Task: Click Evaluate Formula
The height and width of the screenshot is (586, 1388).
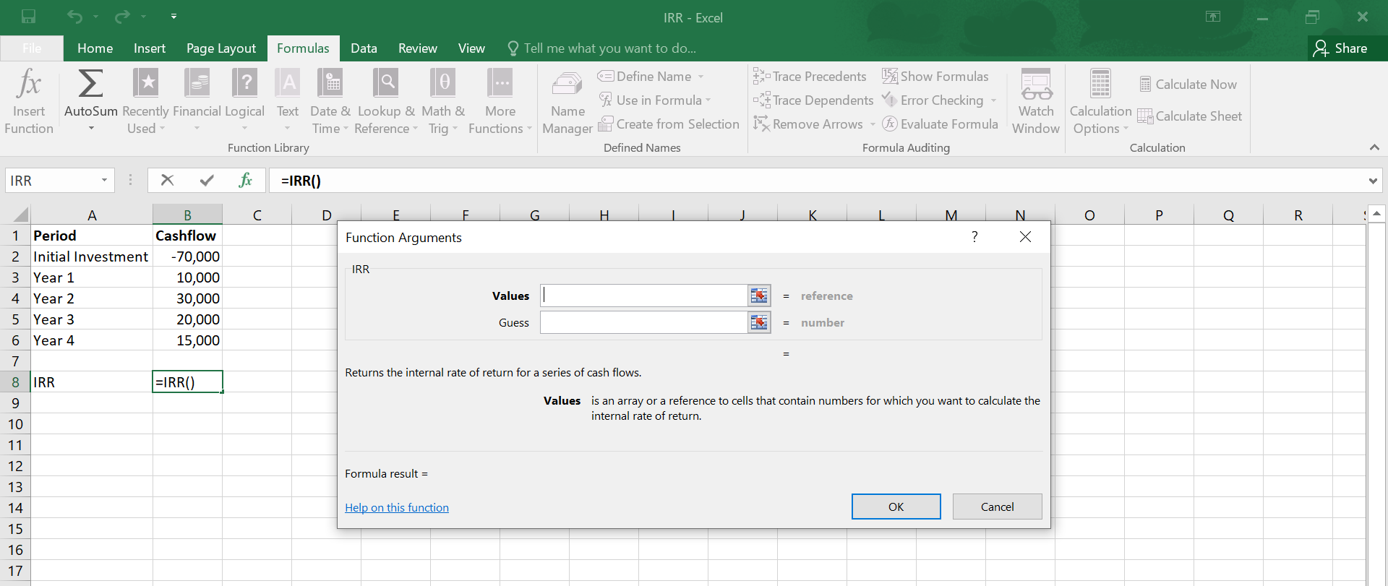Action: [940, 124]
